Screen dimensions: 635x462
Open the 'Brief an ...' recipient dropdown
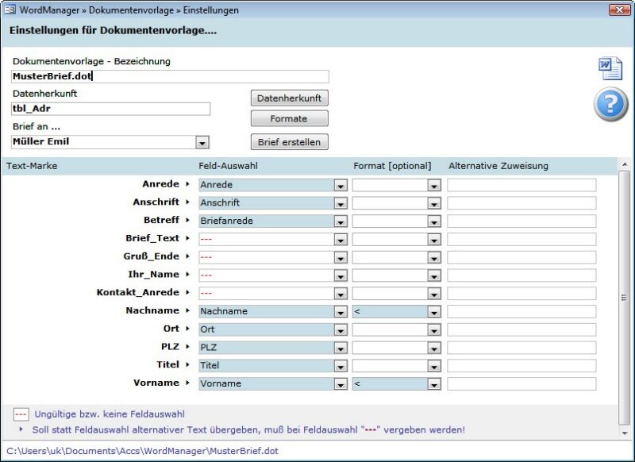pyautogui.click(x=202, y=143)
